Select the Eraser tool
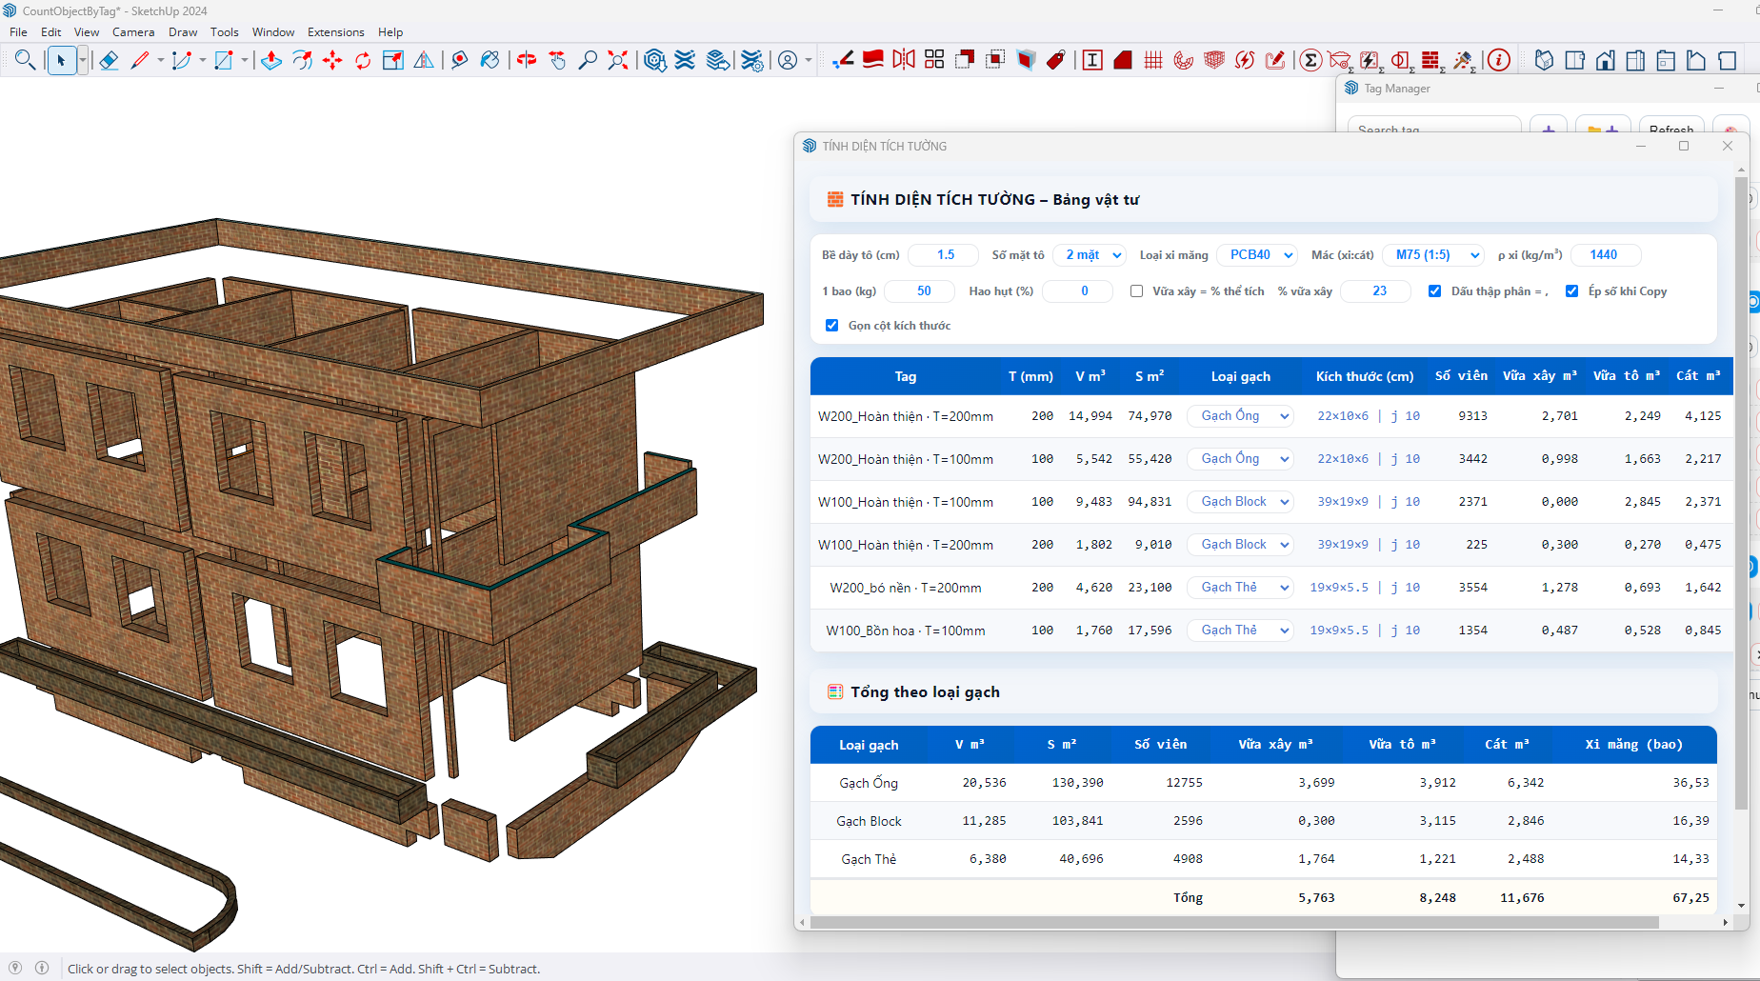 pos(109,61)
